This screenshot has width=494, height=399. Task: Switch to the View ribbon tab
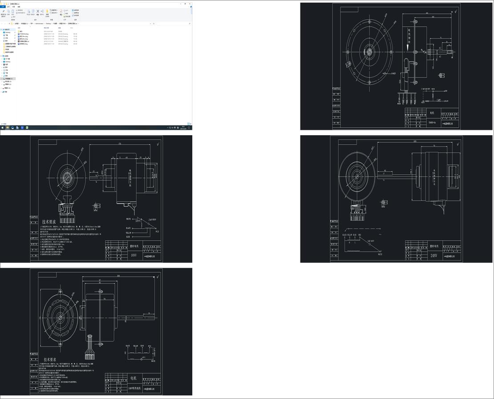19,7
